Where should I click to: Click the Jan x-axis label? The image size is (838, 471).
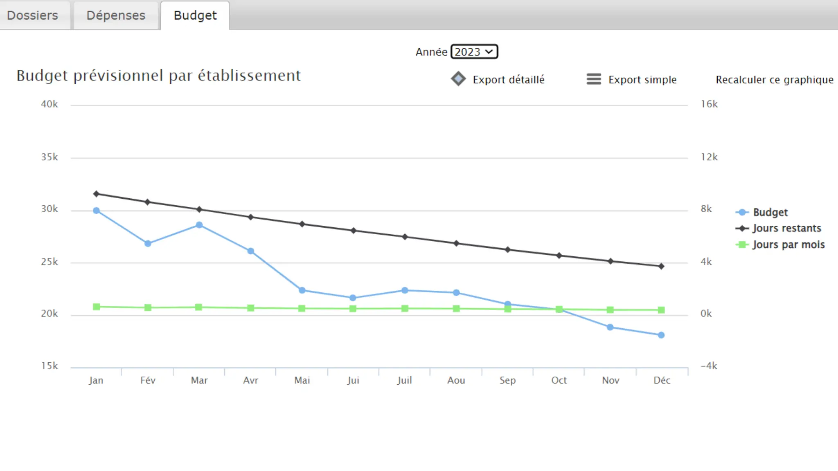click(96, 380)
